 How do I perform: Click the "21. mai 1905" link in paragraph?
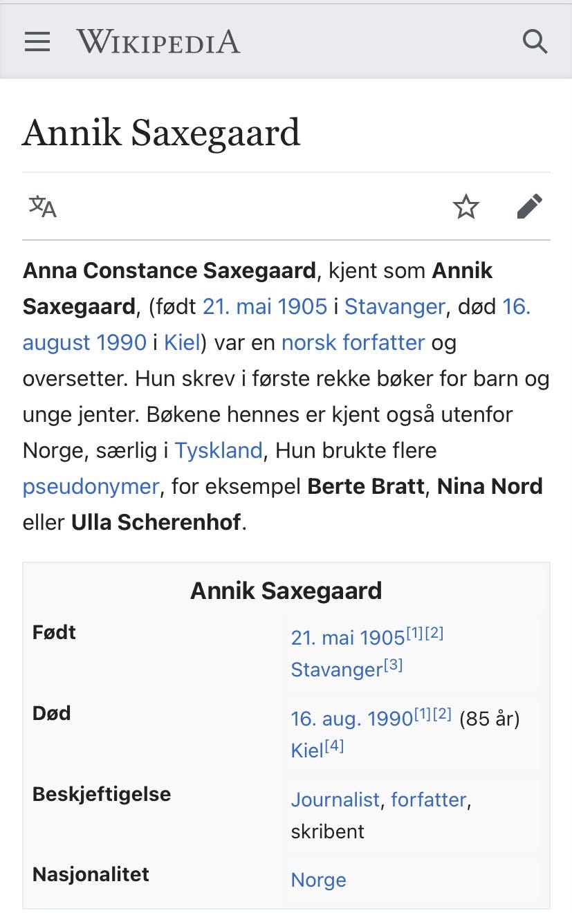pyautogui.click(x=264, y=306)
